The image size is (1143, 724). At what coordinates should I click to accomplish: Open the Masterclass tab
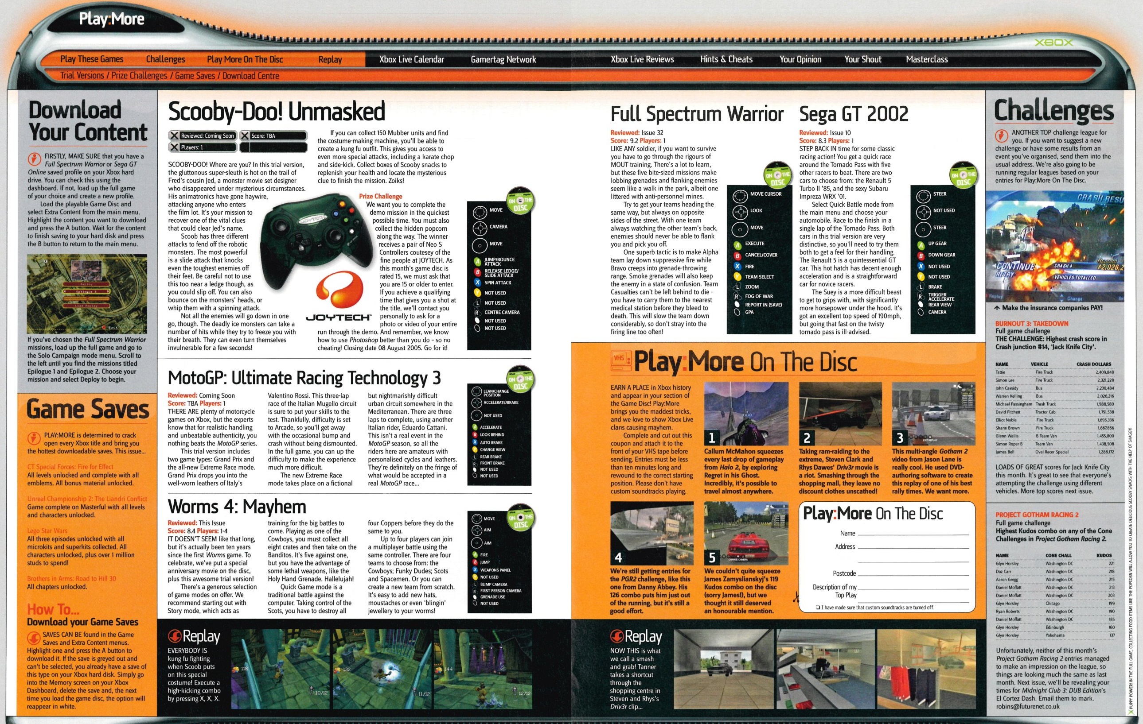point(927,59)
